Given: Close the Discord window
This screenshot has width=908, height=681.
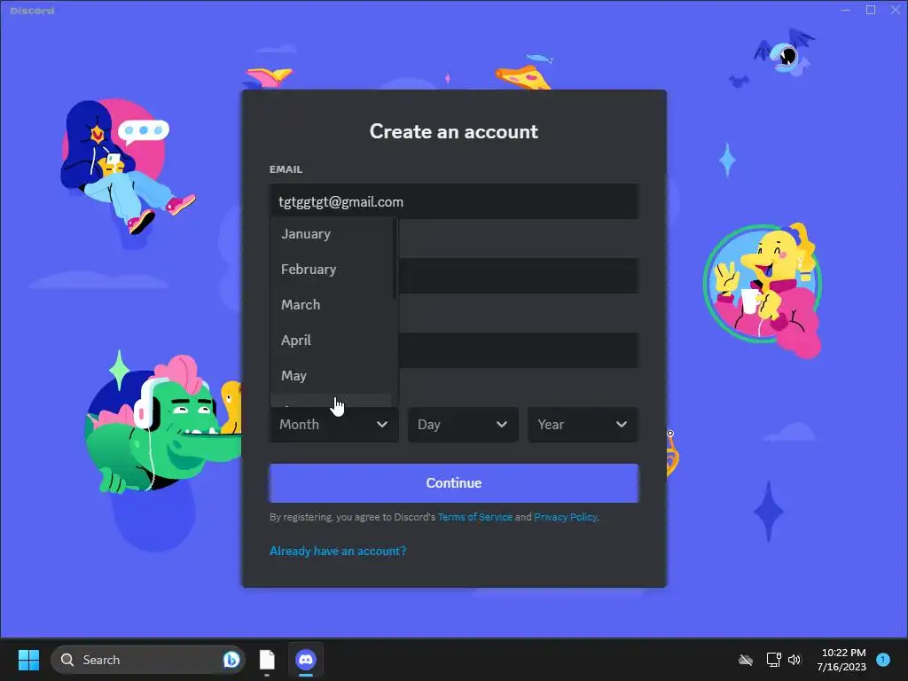Looking at the screenshot, I should [896, 10].
